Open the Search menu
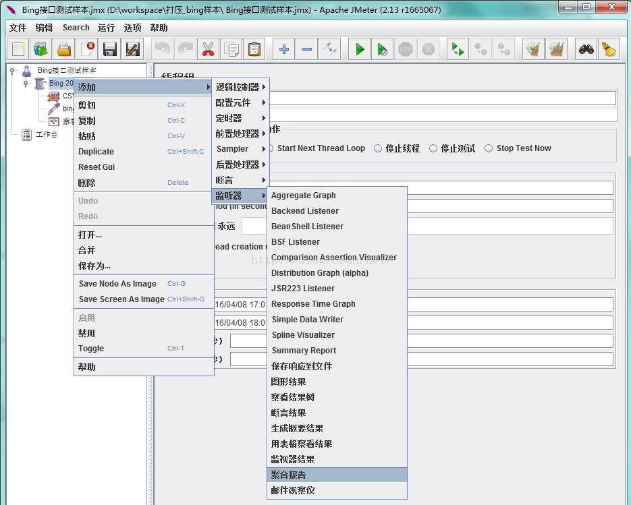This screenshot has width=631, height=505. [76, 28]
